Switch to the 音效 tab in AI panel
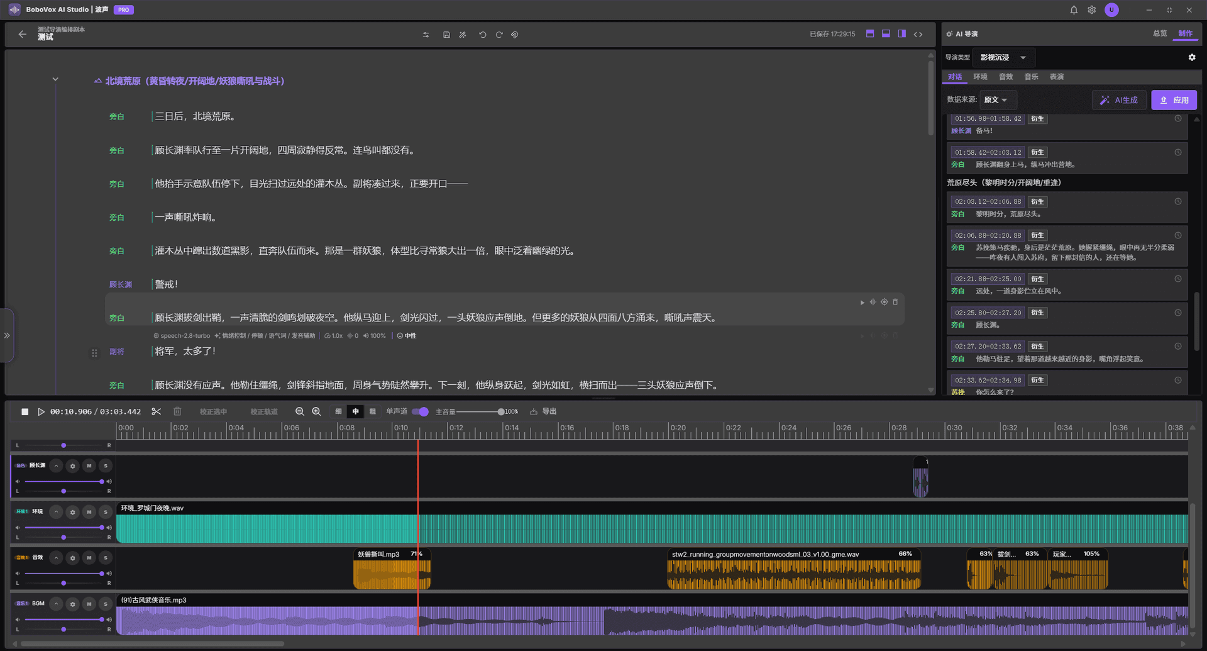Screen dimensions: 1207x651 [x=1006, y=77]
